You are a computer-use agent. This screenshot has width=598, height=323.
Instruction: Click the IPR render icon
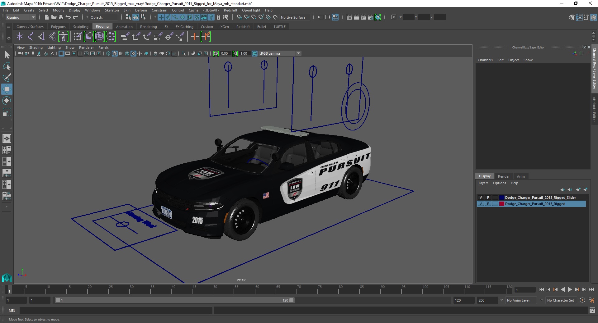coord(363,17)
